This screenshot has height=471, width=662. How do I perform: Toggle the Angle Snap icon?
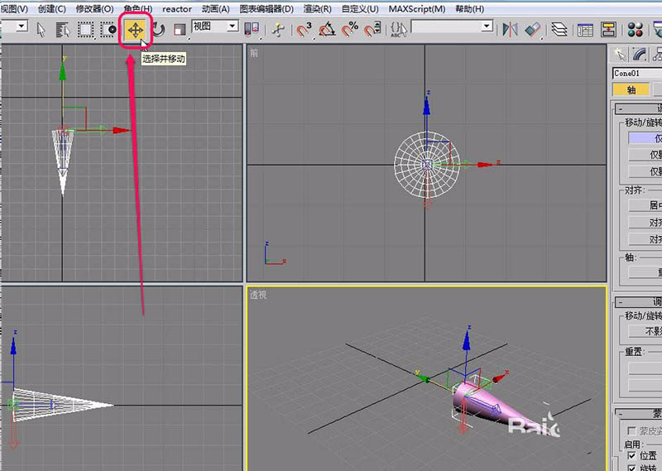pos(328,30)
